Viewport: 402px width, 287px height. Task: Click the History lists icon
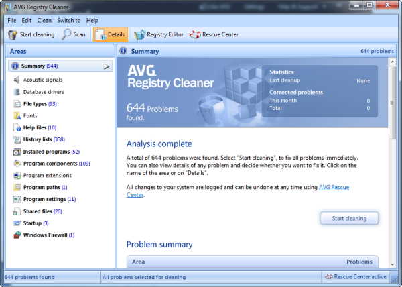click(x=17, y=139)
